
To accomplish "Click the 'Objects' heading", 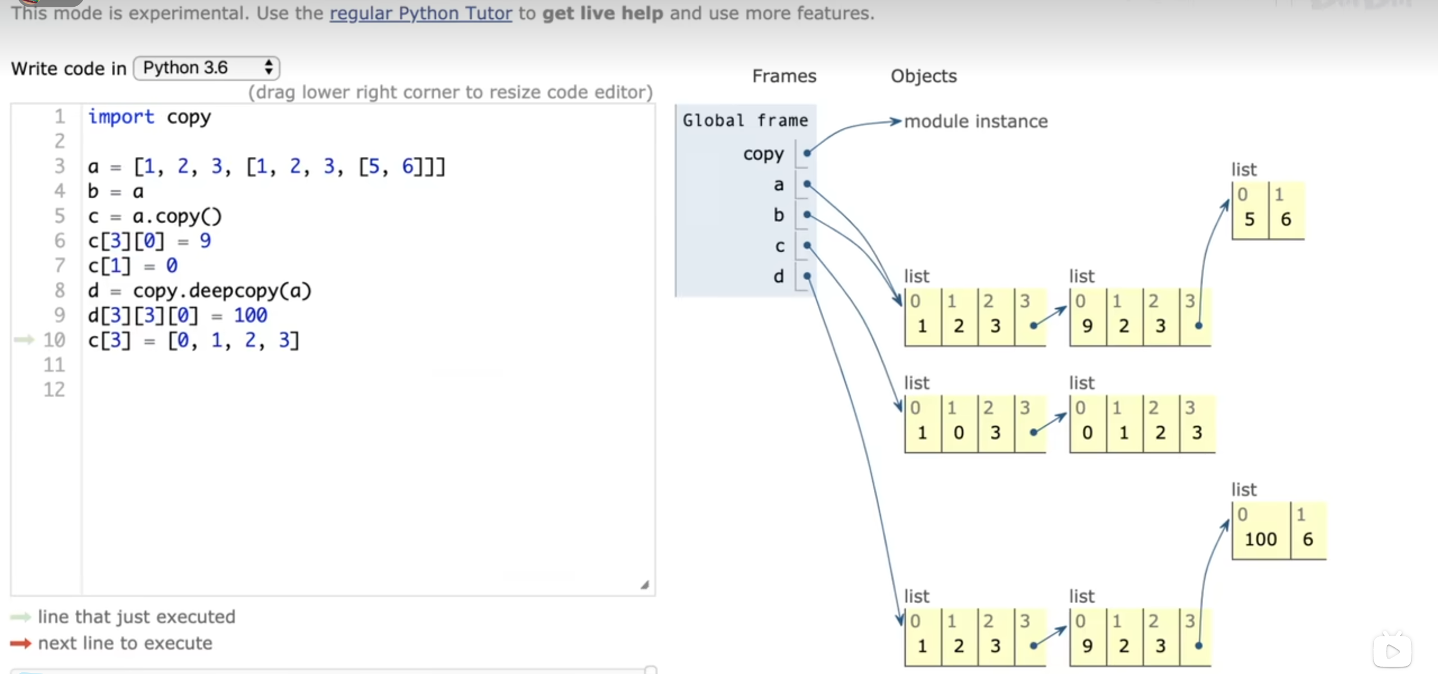I will pyautogui.click(x=923, y=76).
